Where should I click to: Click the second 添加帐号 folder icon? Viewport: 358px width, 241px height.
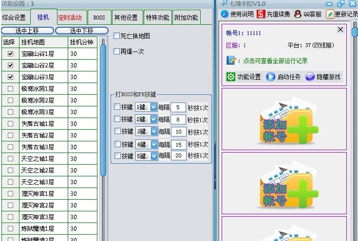click(288, 185)
